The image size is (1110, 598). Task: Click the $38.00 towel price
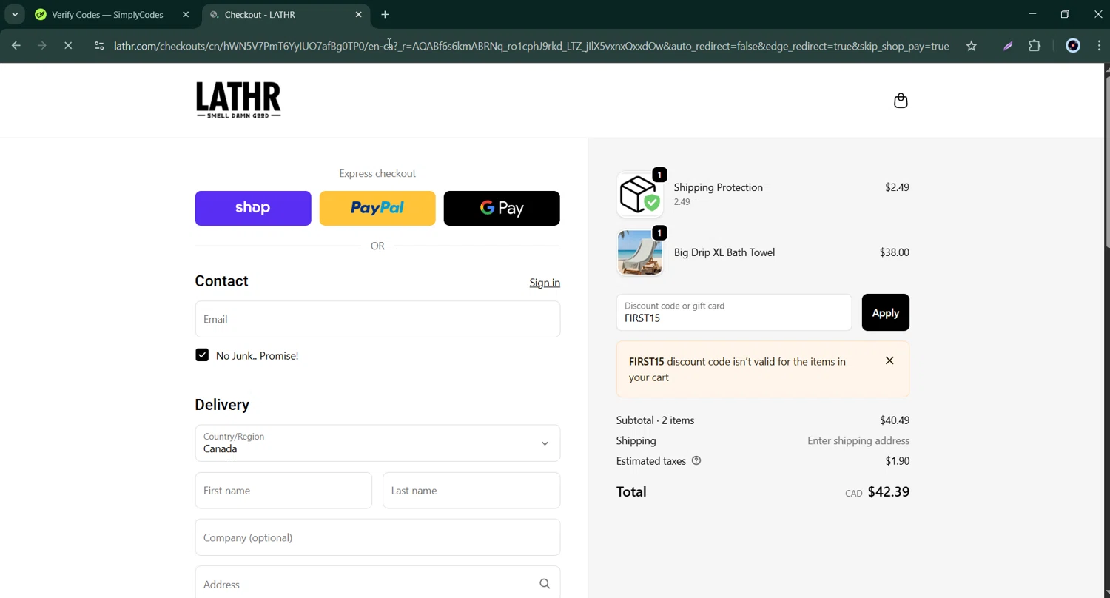pyautogui.click(x=895, y=252)
